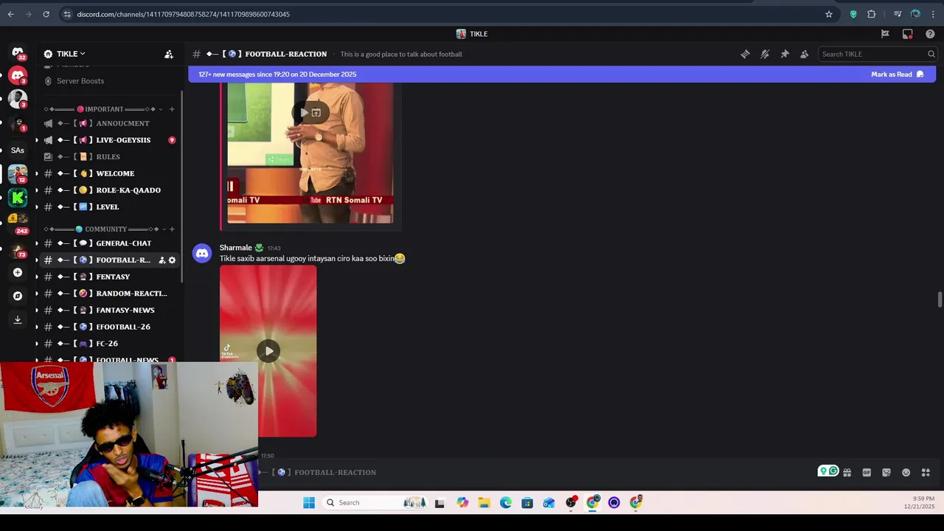Image resolution: width=944 pixels, height=531 pixels.
Task: Open the server with 242 notifications
Action: coord(18,221)
